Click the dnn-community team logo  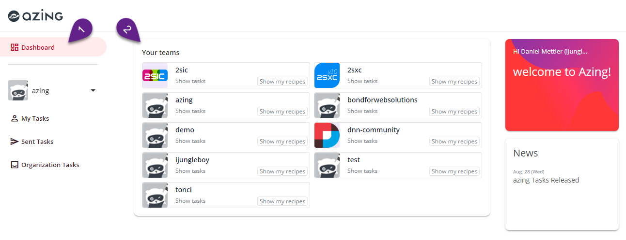[x=327, y=135]
